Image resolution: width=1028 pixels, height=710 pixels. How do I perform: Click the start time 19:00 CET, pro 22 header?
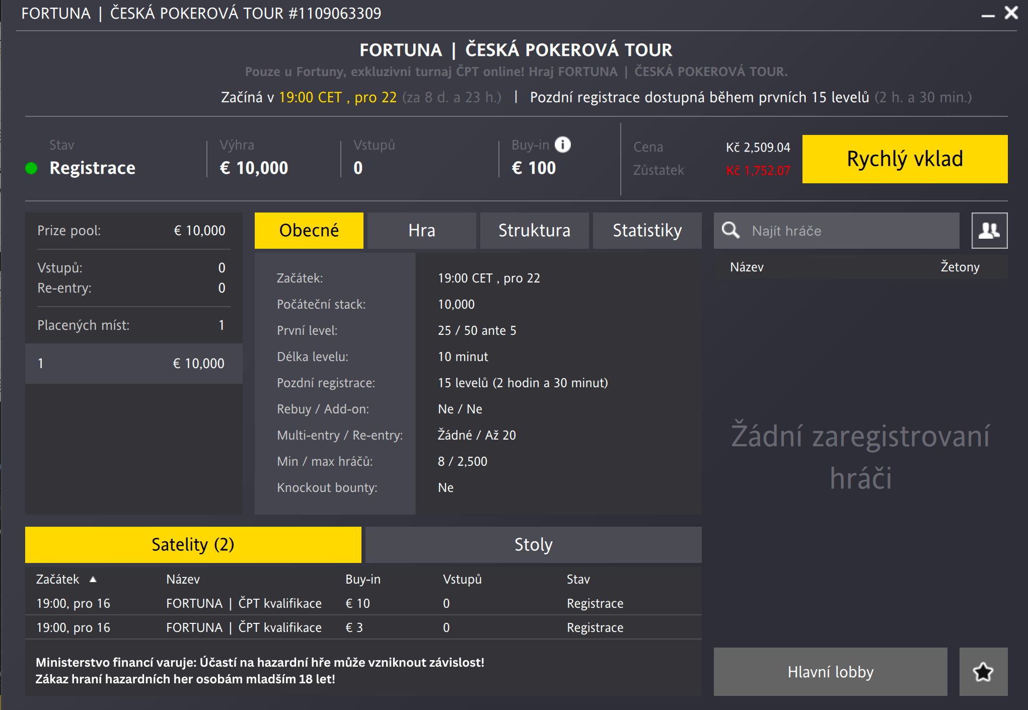[x=338, y=97]
